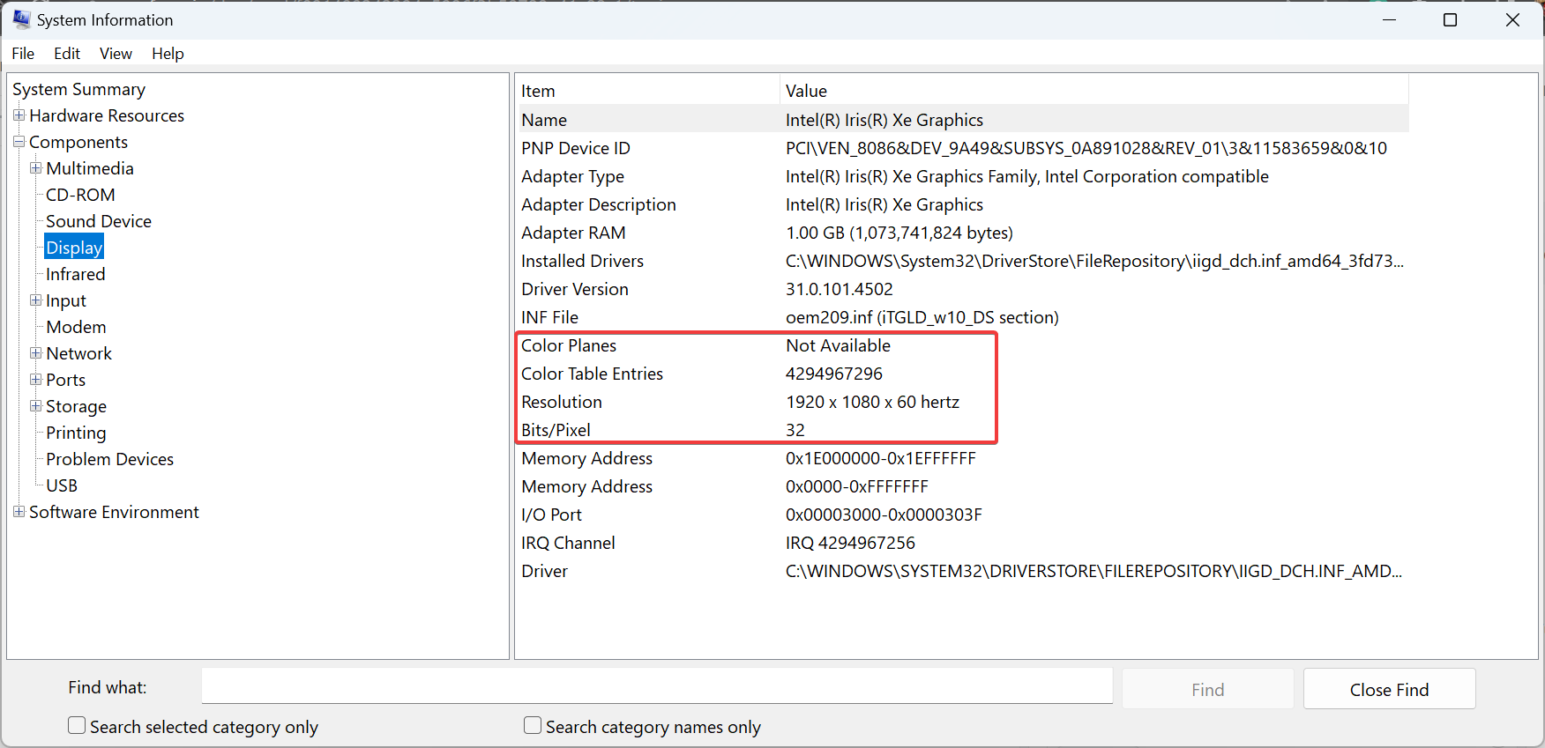Screen dimensions: 1545x748
Task: Open the Help menu
Action: (168, 54)
